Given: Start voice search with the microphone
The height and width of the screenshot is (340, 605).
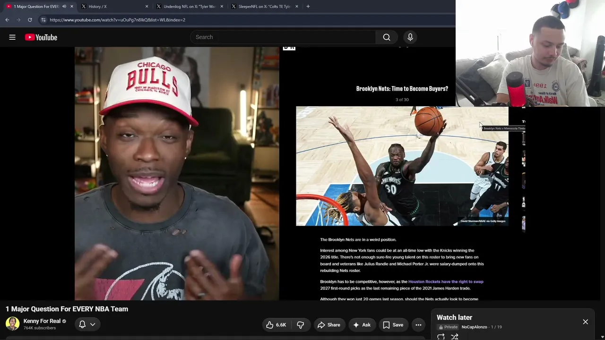Looking at the screenshot, I should pyautogui.click(x=410, y=37).
